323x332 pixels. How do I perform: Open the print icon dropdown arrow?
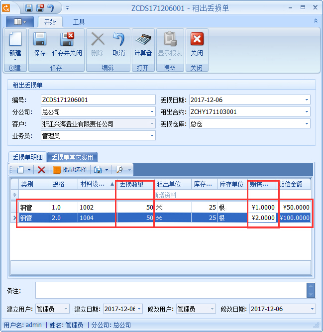click(107, 170)
